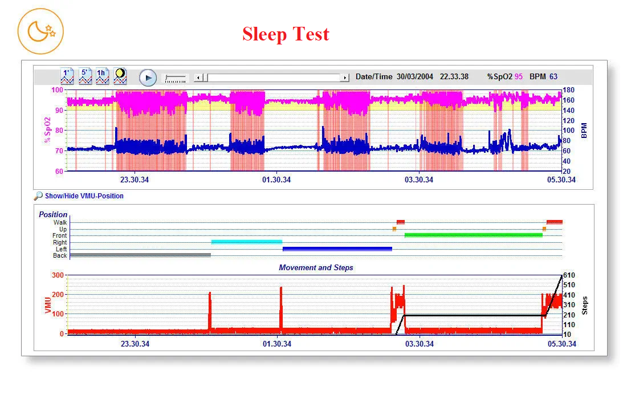The height and width of the screenshot is (399, 627).
Task: Click the scrollbar right arrow
Action: pos(345,78)
